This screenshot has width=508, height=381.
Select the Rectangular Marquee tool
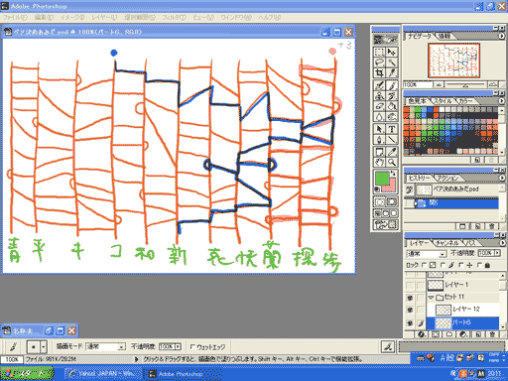point(379,53)
